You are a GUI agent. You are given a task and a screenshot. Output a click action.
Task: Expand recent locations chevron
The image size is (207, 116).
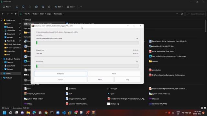12,14
